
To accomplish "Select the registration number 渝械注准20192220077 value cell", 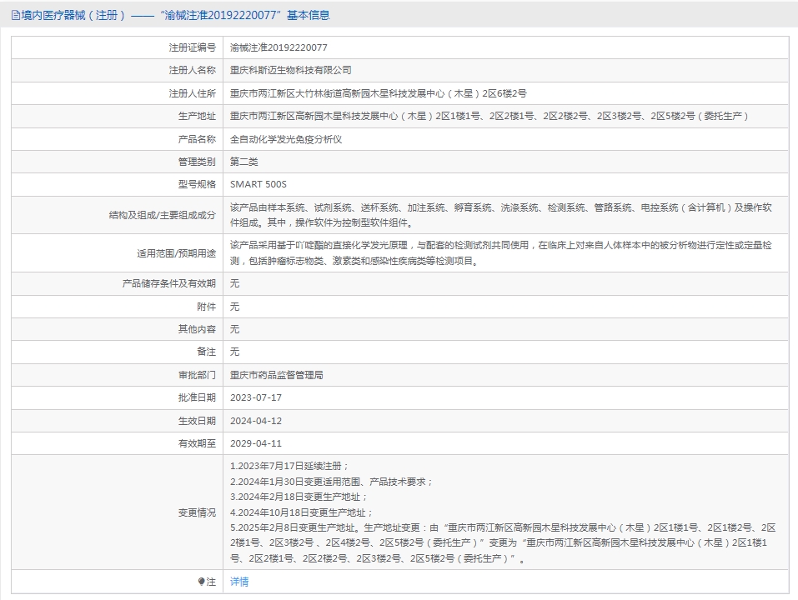I will pyautogui.click(x=279, y=48).
